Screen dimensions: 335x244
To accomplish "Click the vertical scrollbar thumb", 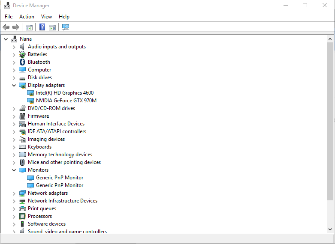I will tap(330, 121).
